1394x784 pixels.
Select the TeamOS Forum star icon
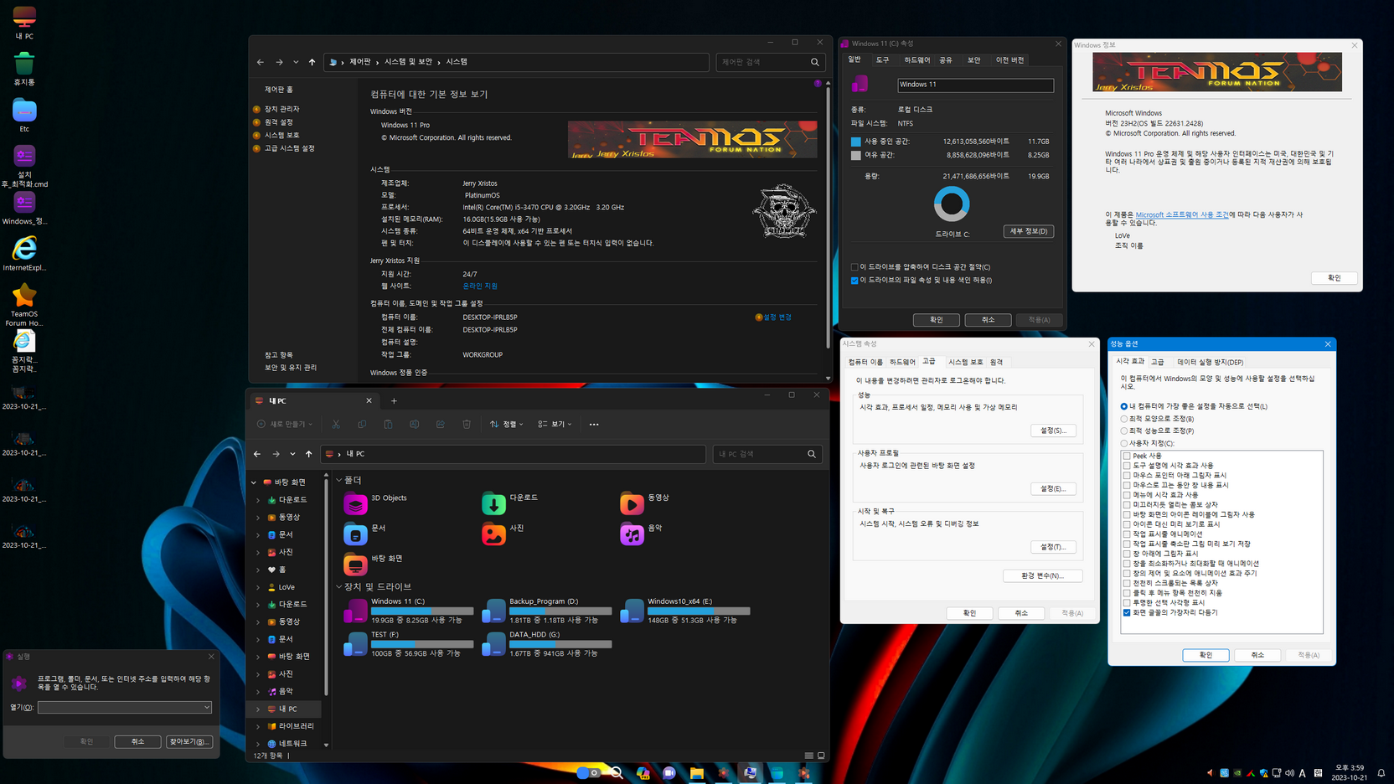[24, 303]
